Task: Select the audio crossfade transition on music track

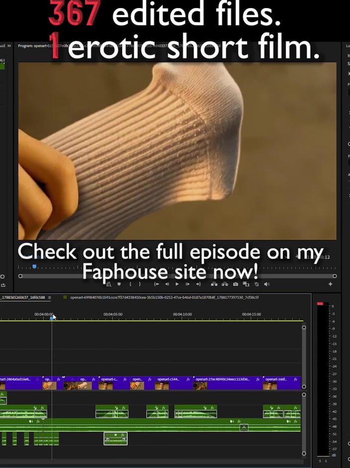Action: point(244,427)
